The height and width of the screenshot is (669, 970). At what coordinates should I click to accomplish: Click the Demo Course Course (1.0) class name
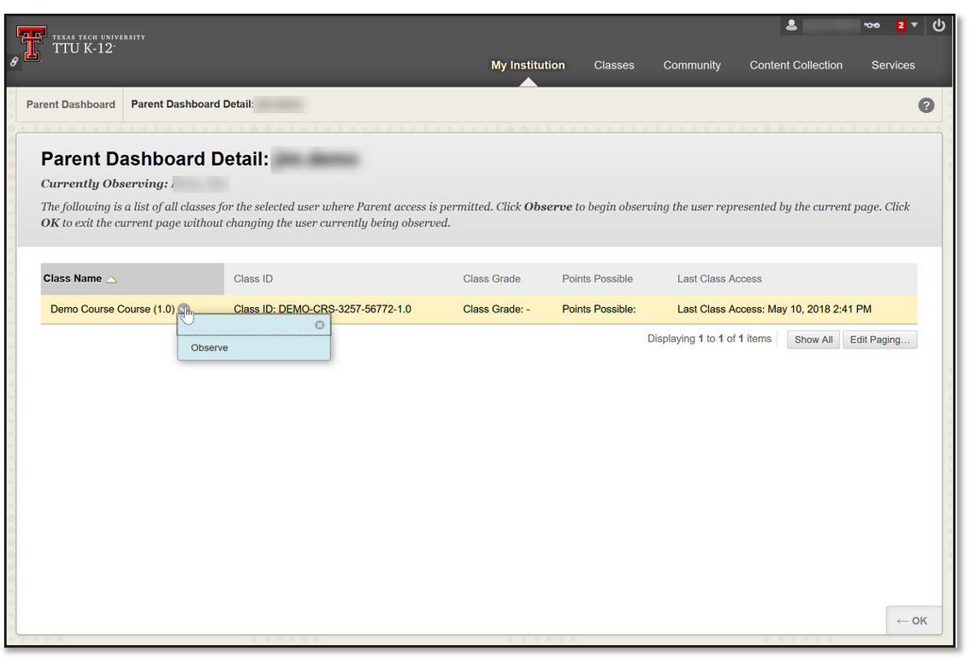[x=113, y=309]
